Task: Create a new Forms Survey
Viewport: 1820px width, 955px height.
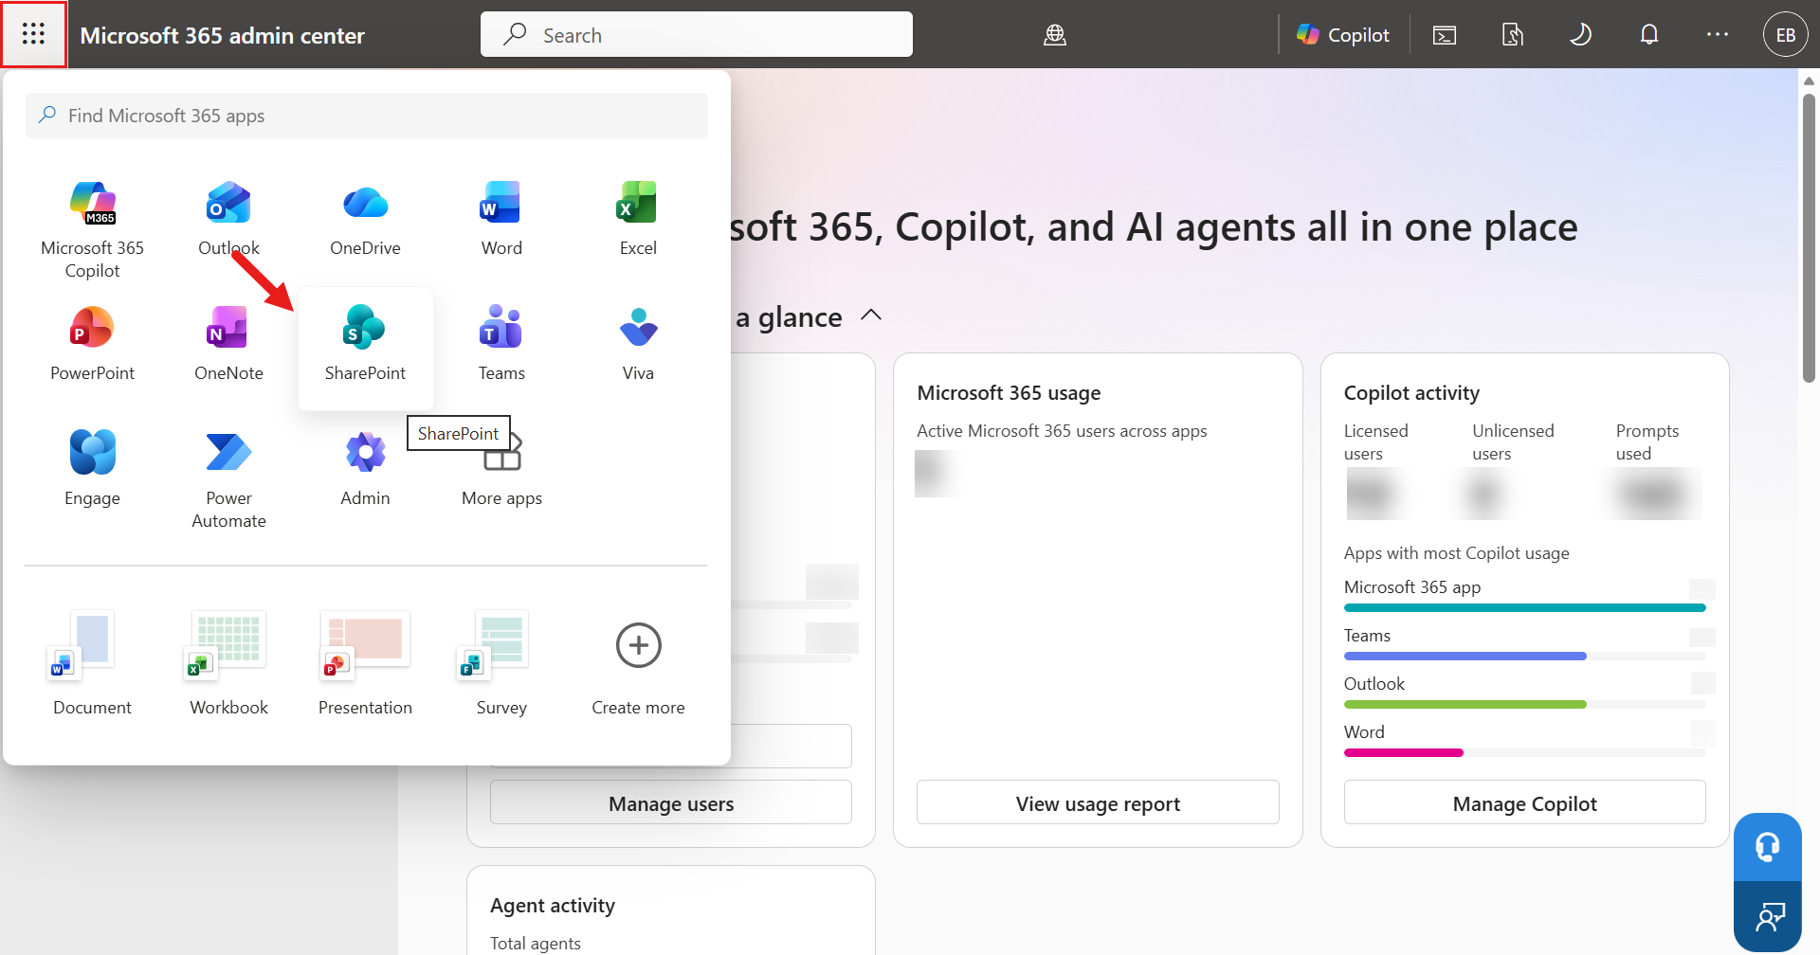Action: click(x=501, y=663)
